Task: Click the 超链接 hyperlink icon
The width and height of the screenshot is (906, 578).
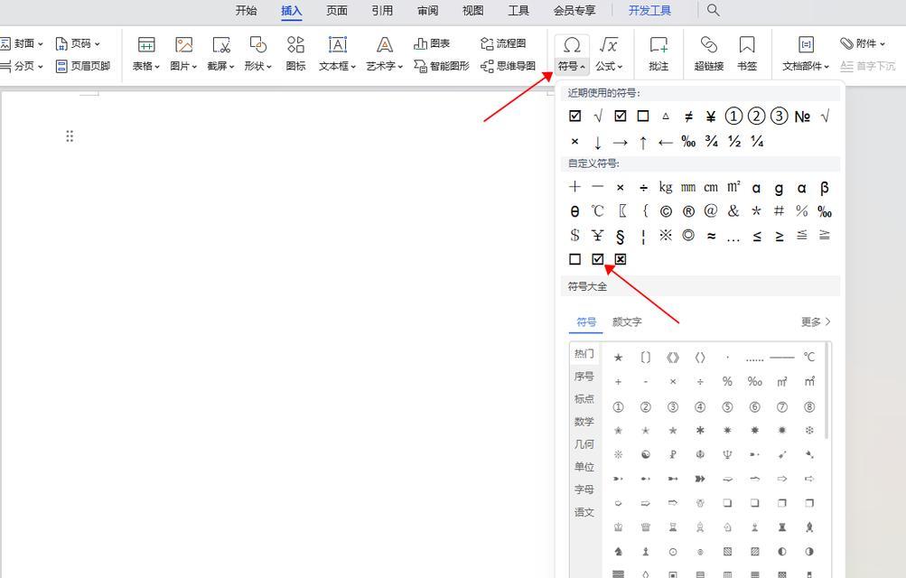Action: (x=709, y=54)
